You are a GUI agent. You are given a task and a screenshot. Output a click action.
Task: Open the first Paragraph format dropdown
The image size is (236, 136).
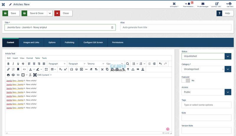pos(57,64)
